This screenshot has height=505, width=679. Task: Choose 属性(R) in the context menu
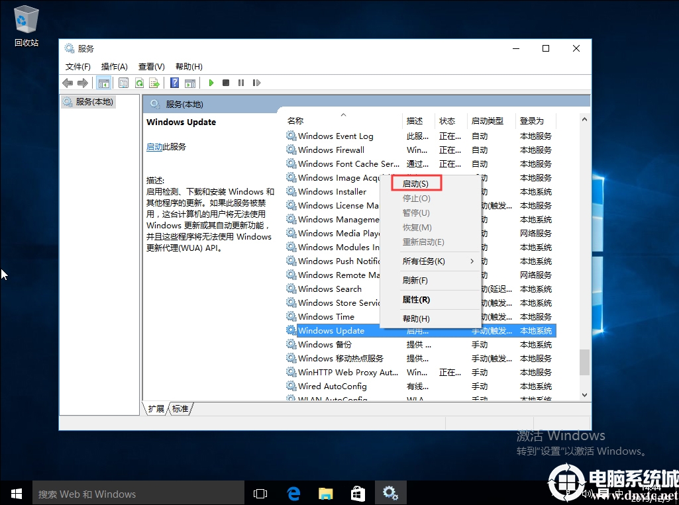coord(431,299)
